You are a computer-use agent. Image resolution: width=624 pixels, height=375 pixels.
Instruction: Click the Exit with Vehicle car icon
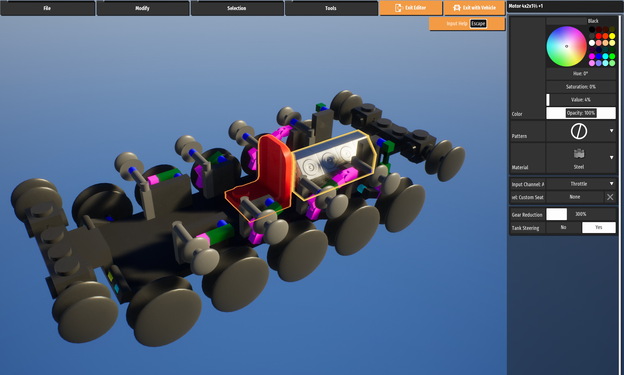(x=457, y=8)
